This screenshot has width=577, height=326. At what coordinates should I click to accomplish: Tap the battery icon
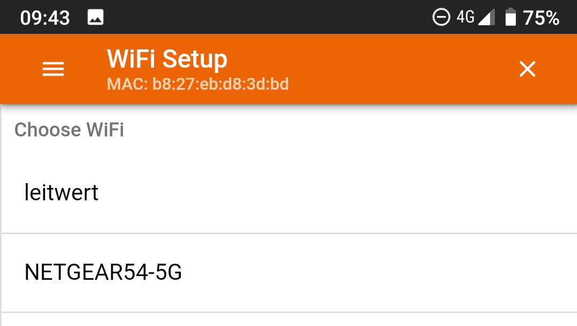tap(510, 18)
